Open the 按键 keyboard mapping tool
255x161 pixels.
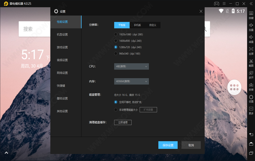click(251, 14)
